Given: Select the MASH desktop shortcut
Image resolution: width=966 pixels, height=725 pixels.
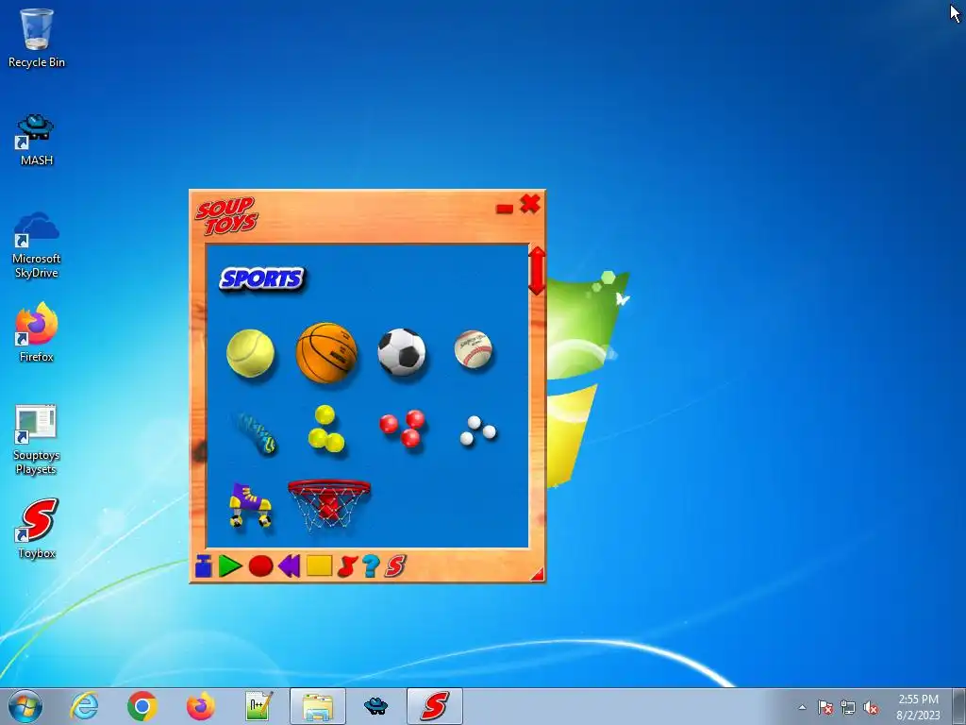Looking at the screenshot, I should tap(37, 140).
